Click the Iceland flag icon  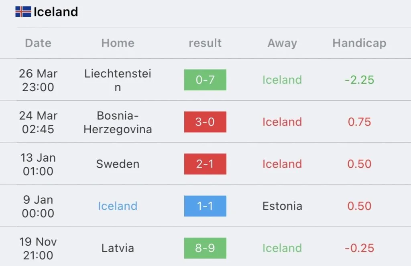[23, 12]
